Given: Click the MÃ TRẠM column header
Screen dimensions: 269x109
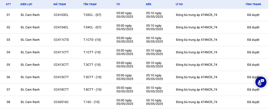Looking at the screenshot, I should 60,4.
